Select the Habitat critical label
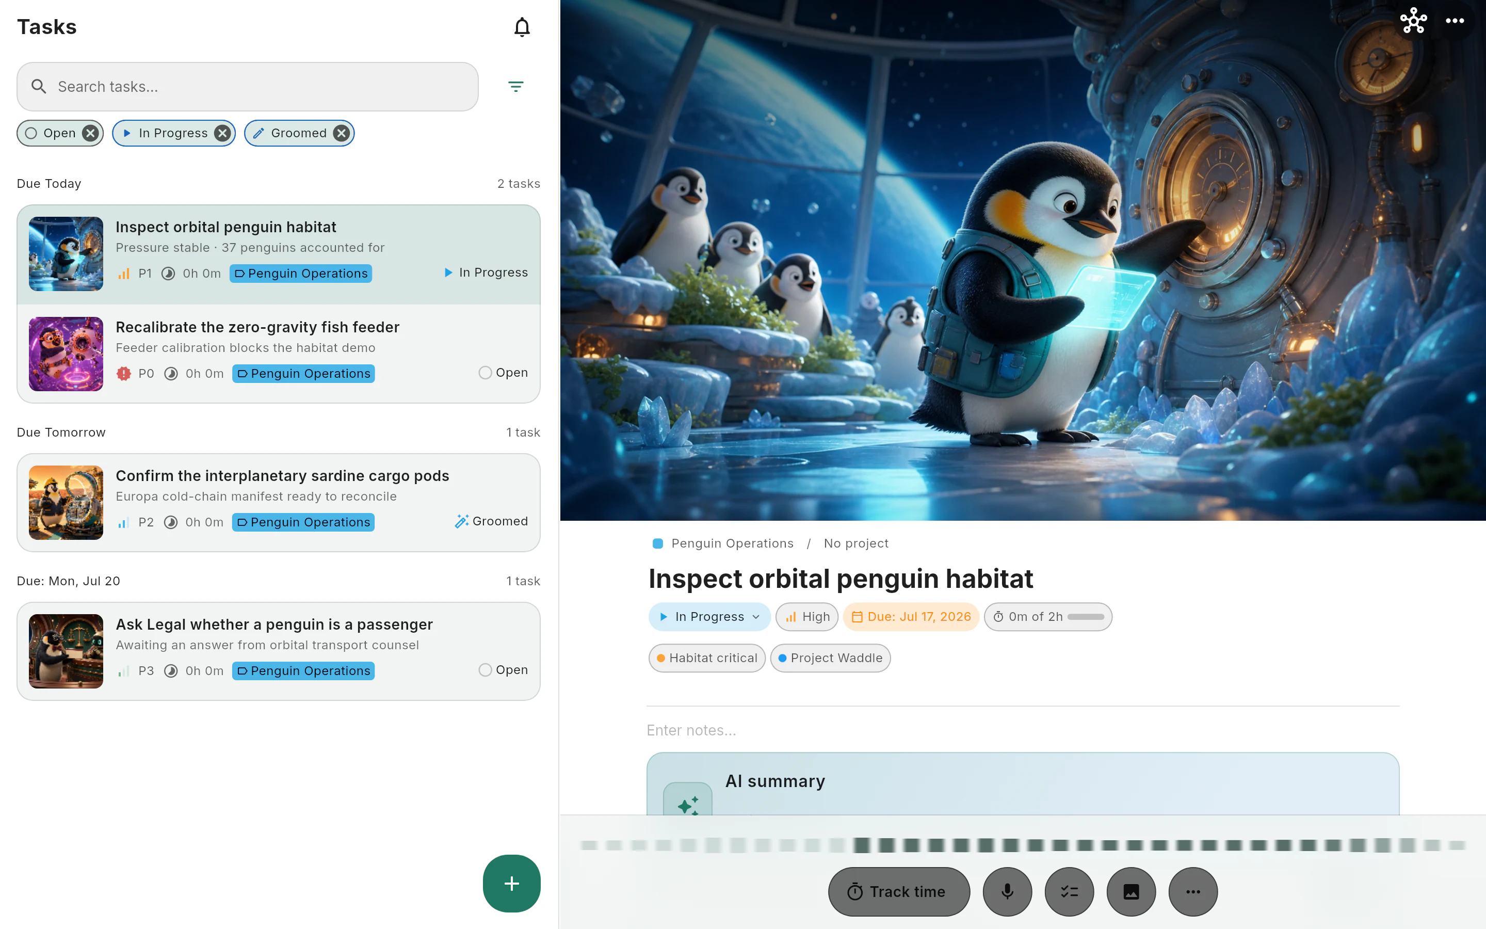1486x929 pixels. [x=707, y=658]
